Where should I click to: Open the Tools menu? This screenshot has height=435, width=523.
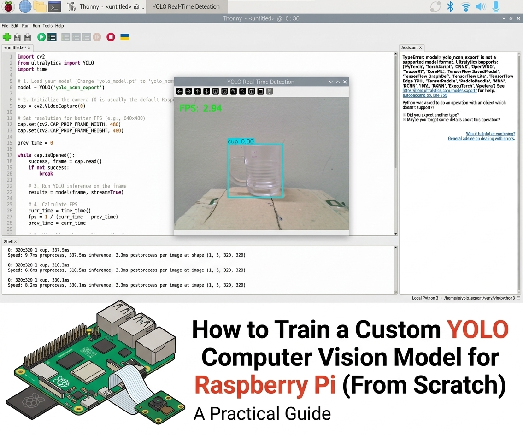[47, 26]
